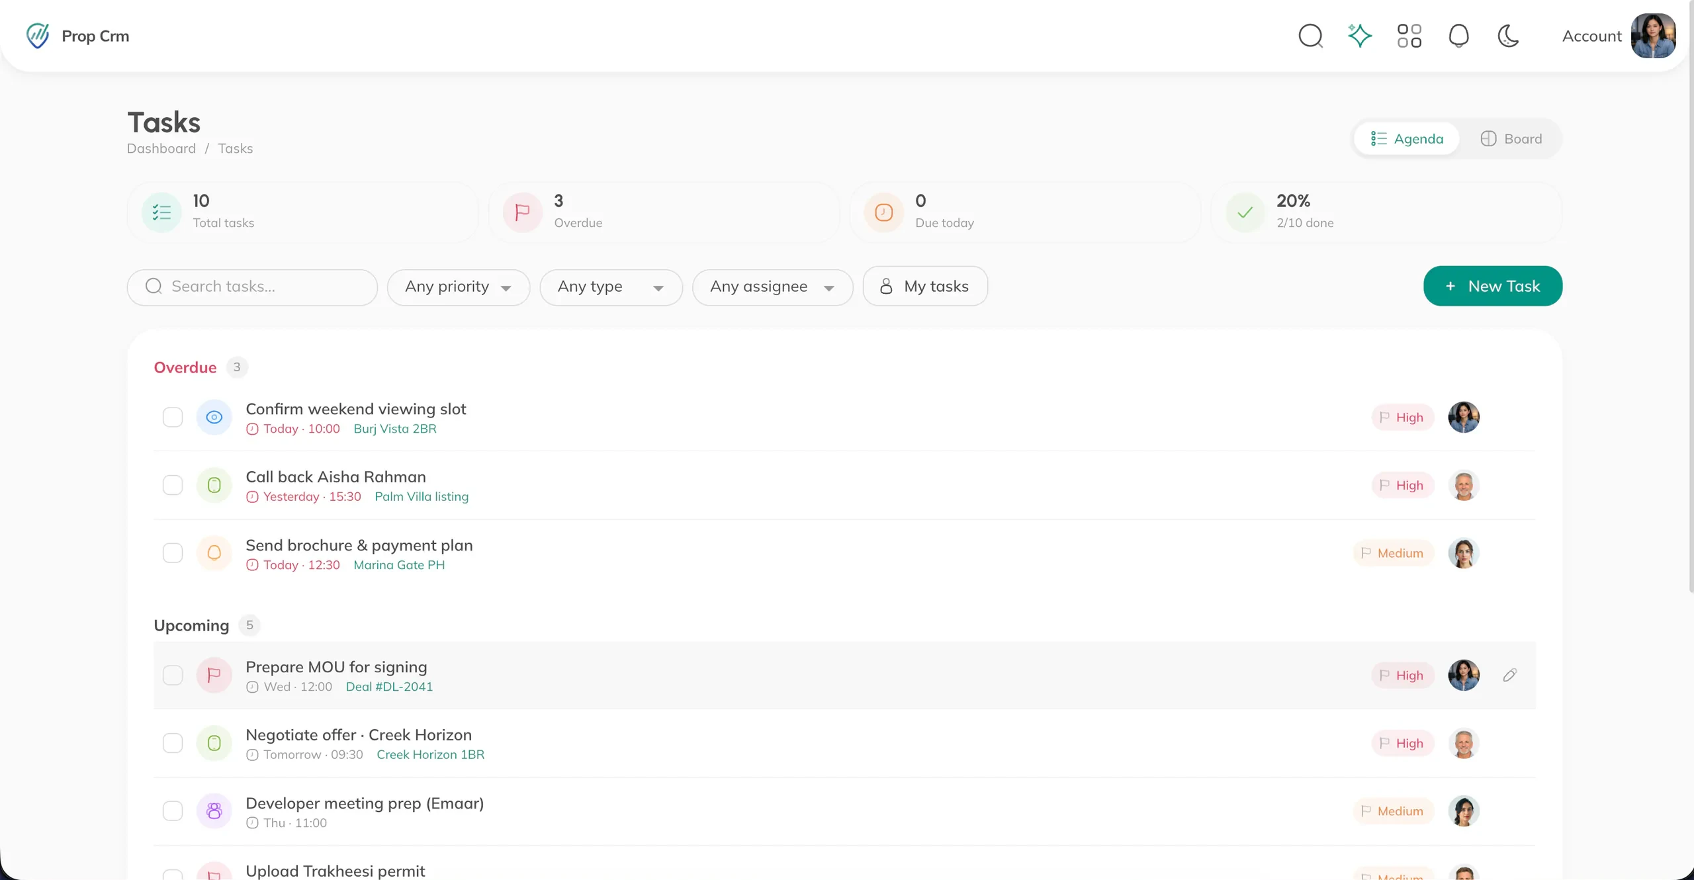Click the 2/10 done stat text
Screen dimensions: 1694x880
tap(1305, 223)
